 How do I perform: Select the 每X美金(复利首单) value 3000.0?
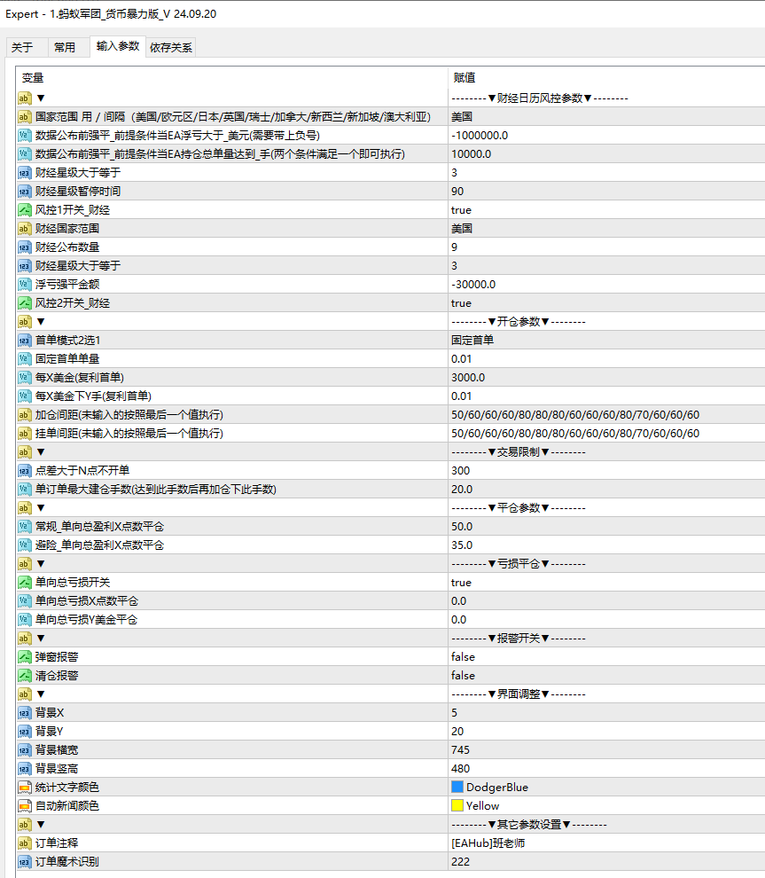(x=468, y=378)
